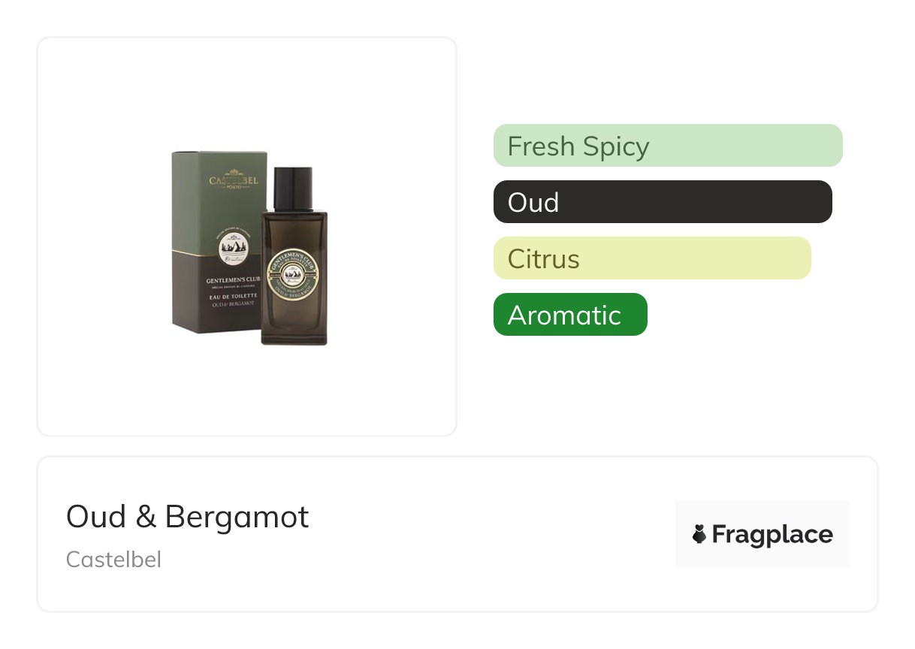
Task: Click the Fragplace bottle logo icon
Action: [x=699, y=535]
